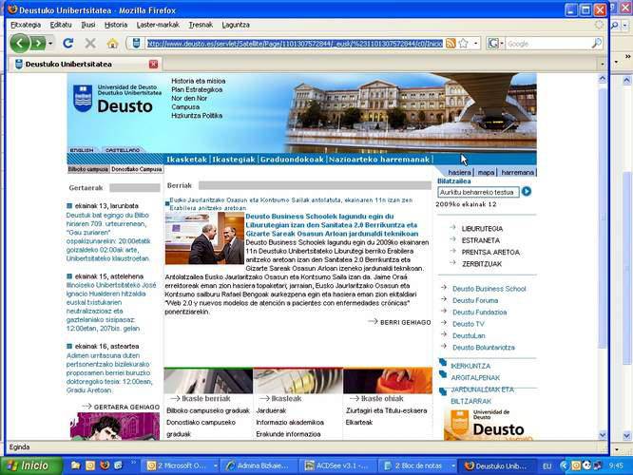
Task: Go back with the Firefox back arrow
Action: pos(20,43)
